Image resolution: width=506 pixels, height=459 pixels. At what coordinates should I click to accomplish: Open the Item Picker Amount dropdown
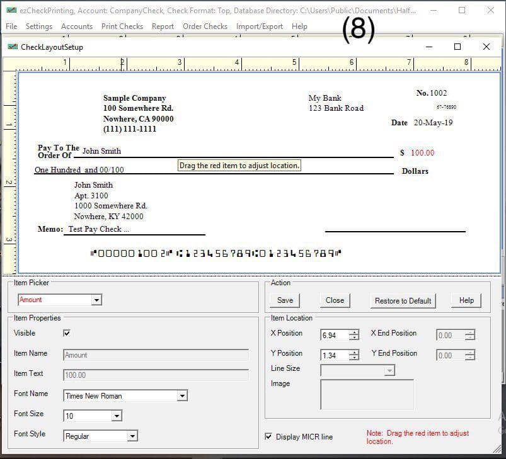[x=96, y=300]
